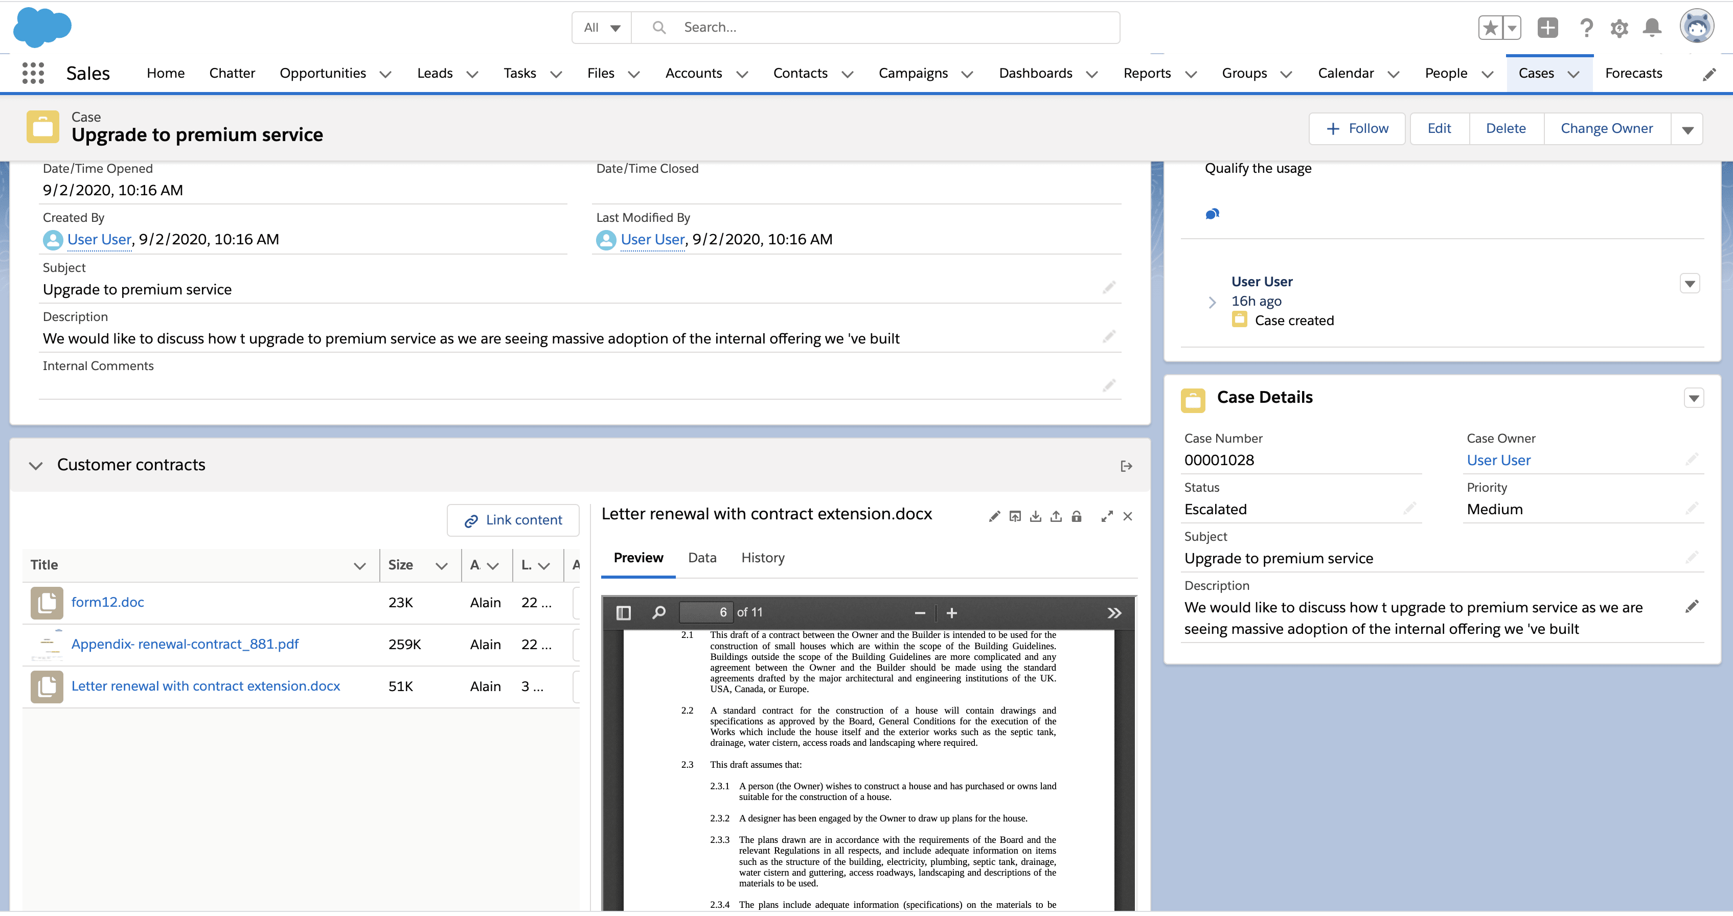Open more case actions dropdown beside Change Owner
This screenshot has height=916, width=1733.
1688,129
